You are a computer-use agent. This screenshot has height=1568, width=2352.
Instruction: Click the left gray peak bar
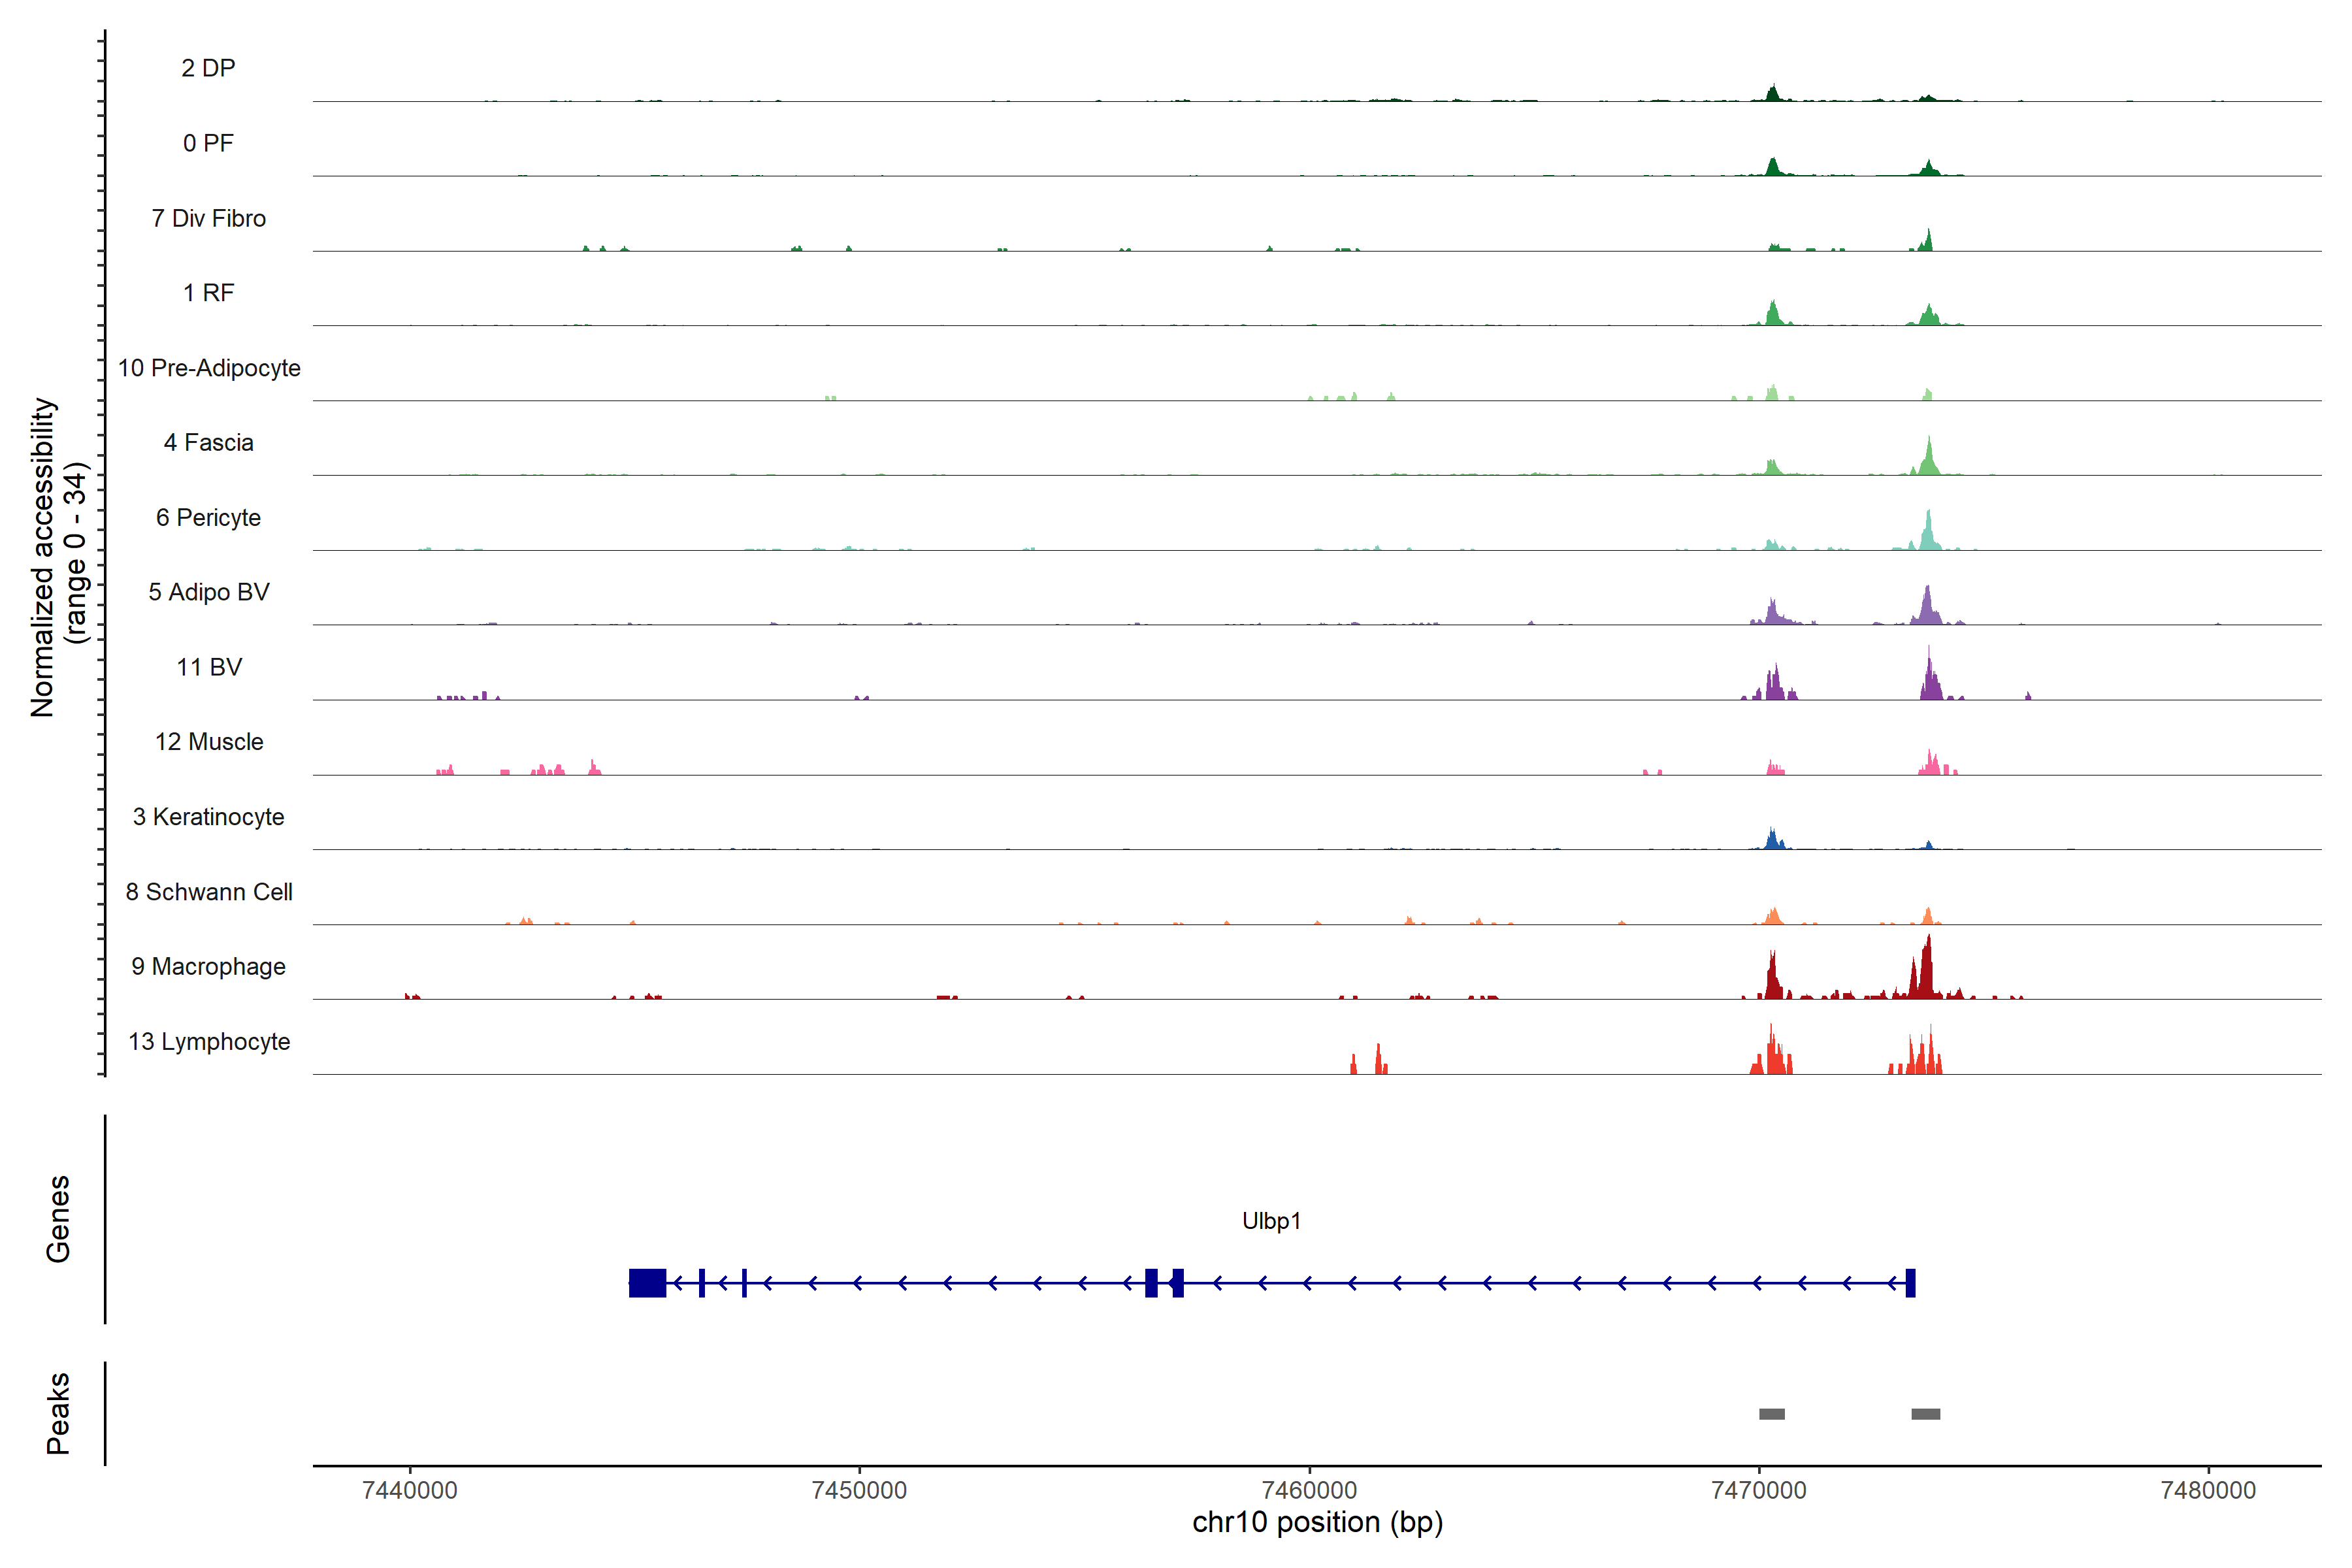(x=1772, y=1414)
